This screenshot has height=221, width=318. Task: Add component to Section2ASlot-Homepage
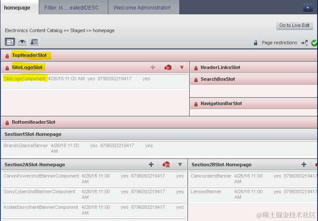pyautogui.click(x=151, y=164)
